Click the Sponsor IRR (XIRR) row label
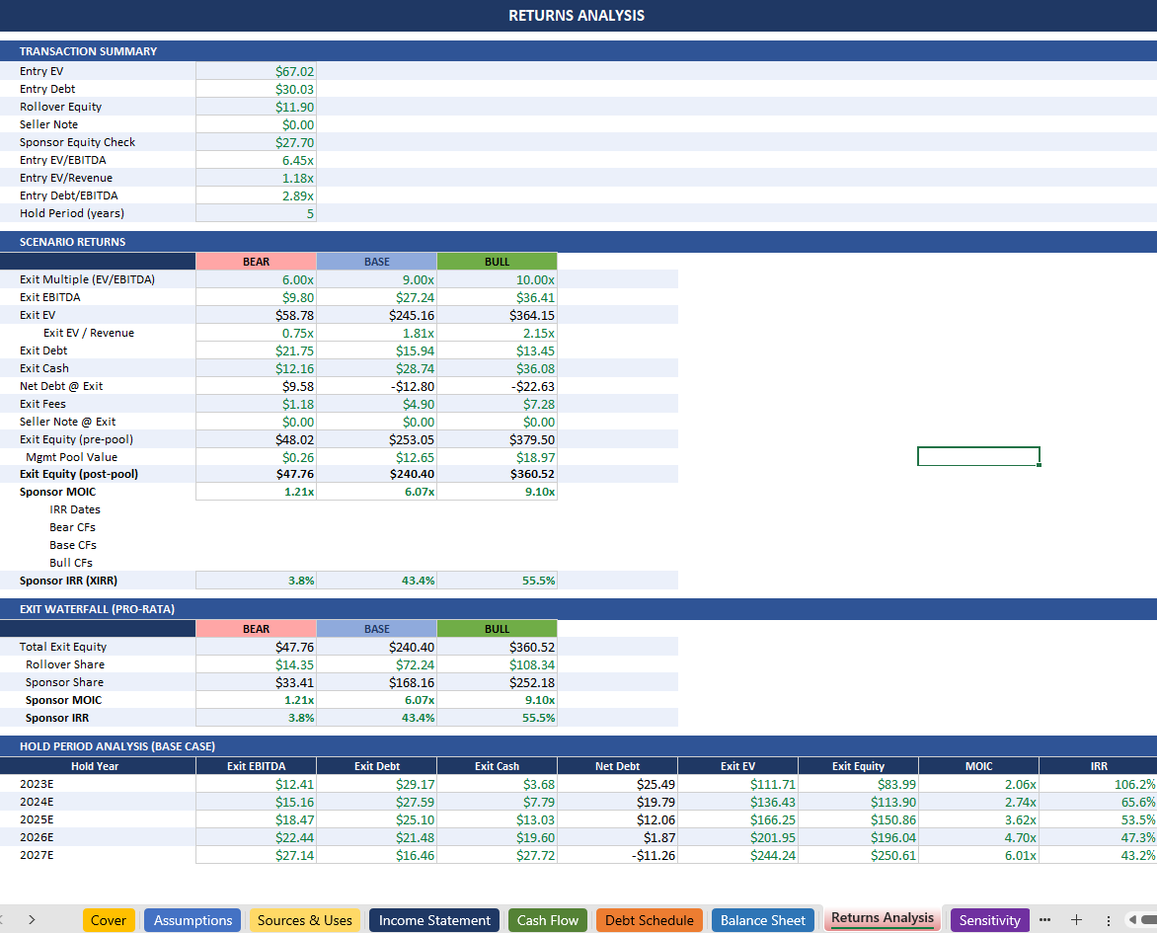The height and width of the screenshot is (933, 1157). point(68,581)
